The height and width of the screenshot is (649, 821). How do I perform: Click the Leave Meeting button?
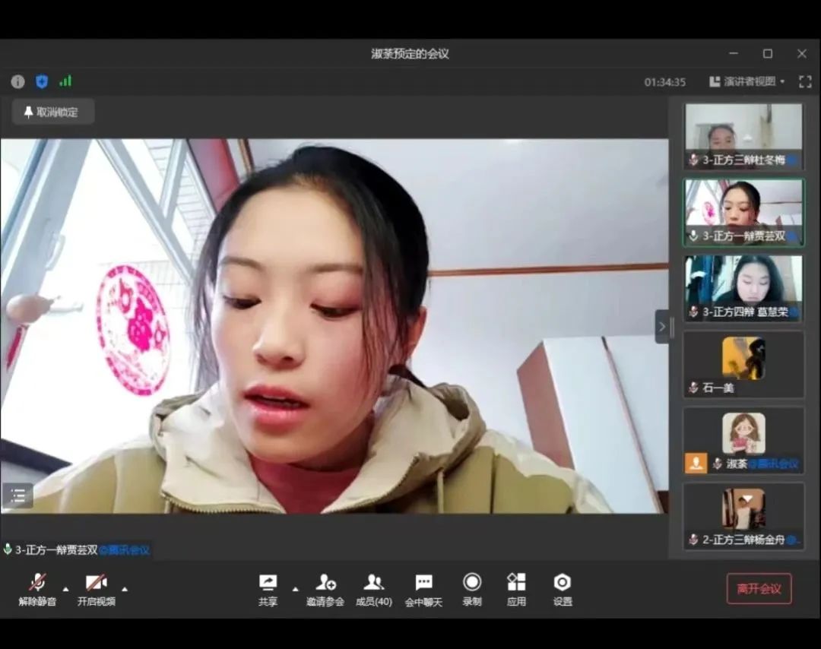coord(759,589)
